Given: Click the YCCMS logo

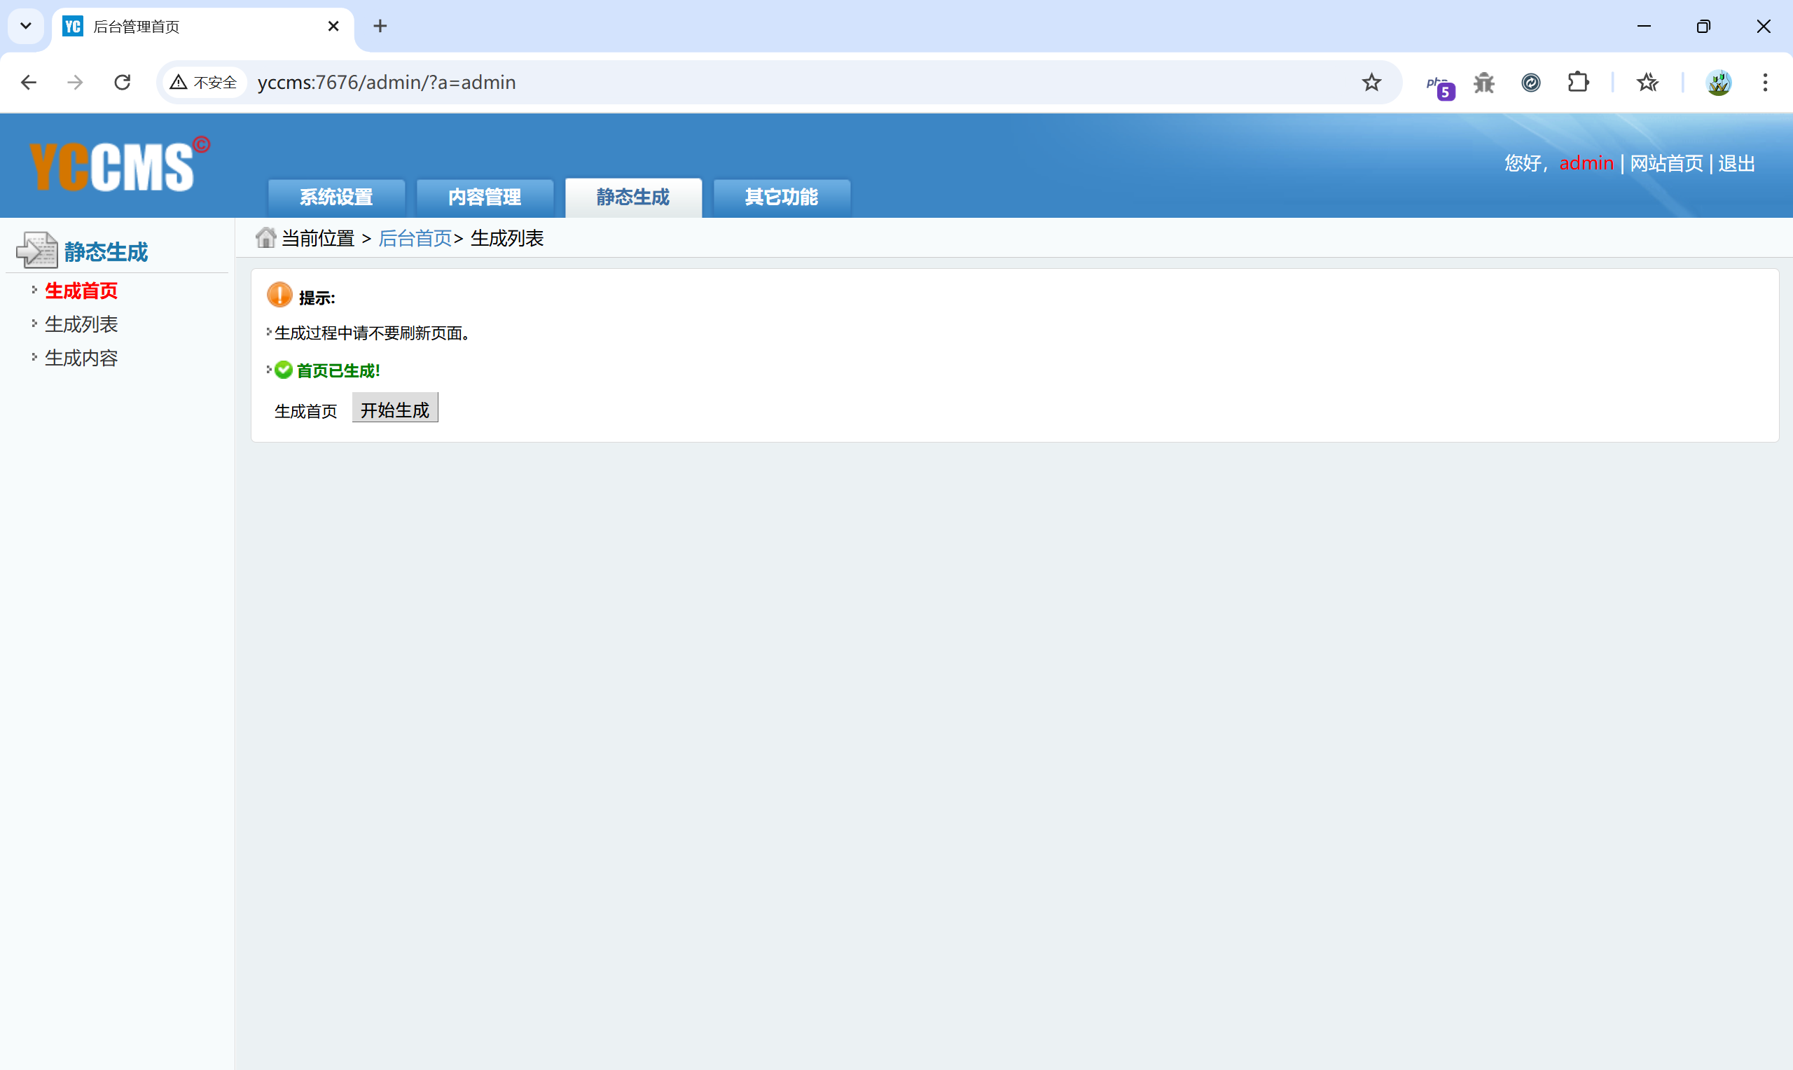Looking at the screenshot, I should click(x=116, y=166).
